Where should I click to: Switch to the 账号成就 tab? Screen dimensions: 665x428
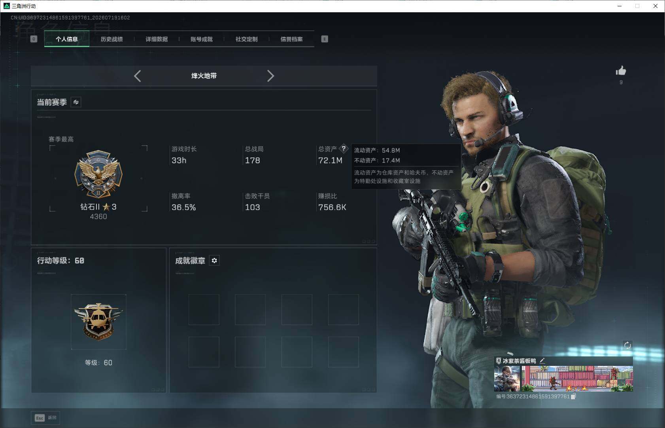point(202,39)
